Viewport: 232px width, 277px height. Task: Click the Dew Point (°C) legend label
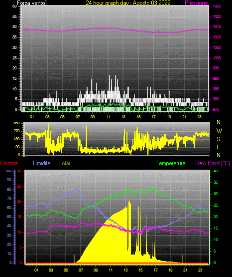click(213, 163)
